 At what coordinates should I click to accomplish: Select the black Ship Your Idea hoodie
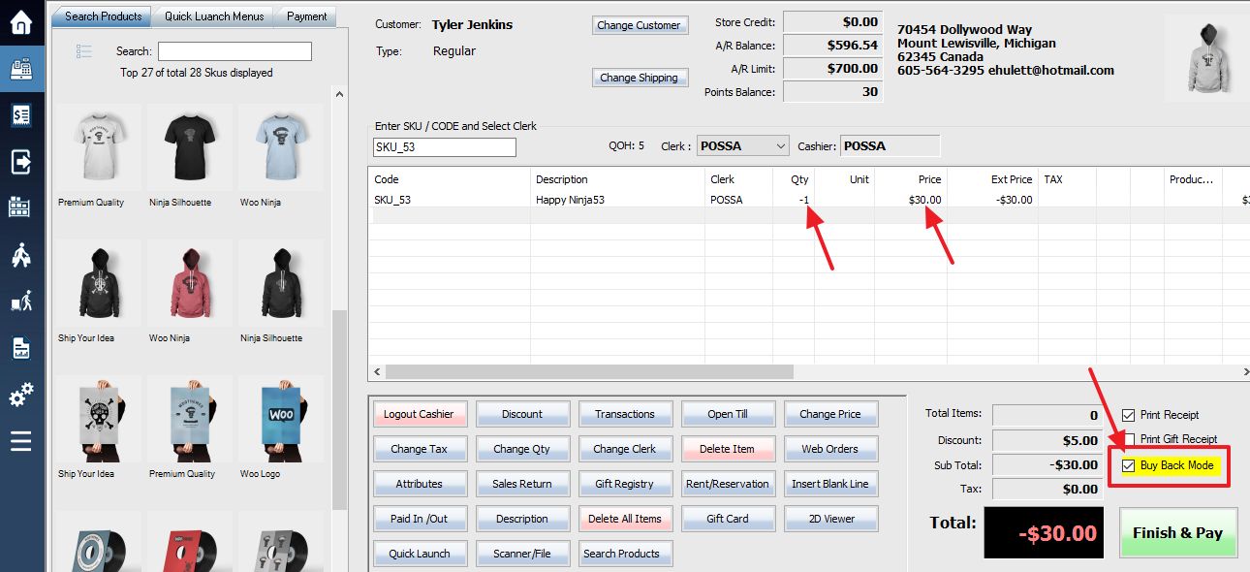pyautogui.click(x=98, y=284)
